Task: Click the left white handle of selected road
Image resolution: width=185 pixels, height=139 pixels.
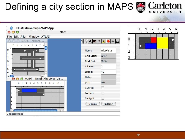Action: pos(14,69)
